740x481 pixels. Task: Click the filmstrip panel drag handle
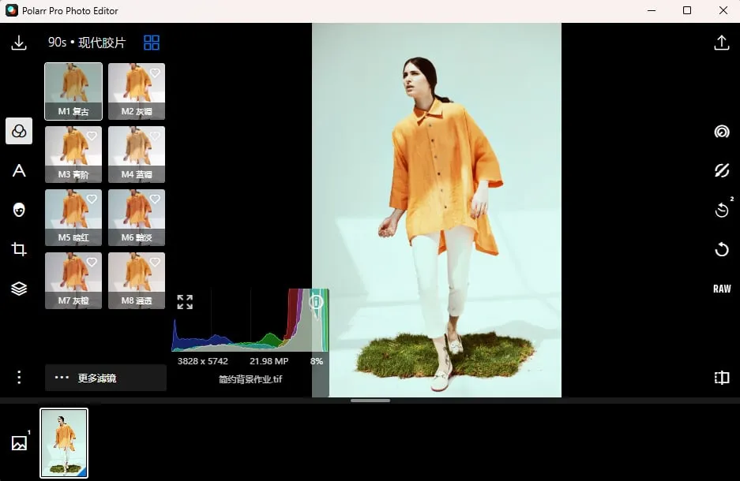click(x=370, y=401)
